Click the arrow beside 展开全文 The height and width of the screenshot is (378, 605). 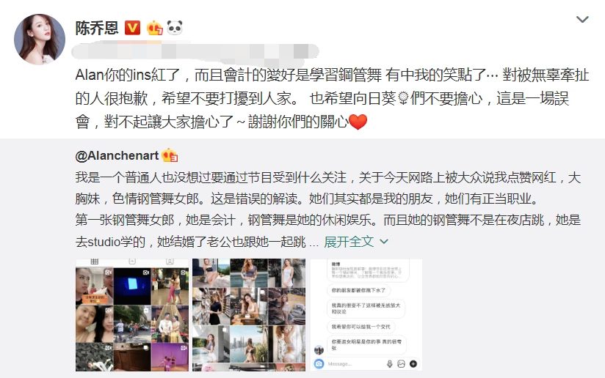click(383, 242)
